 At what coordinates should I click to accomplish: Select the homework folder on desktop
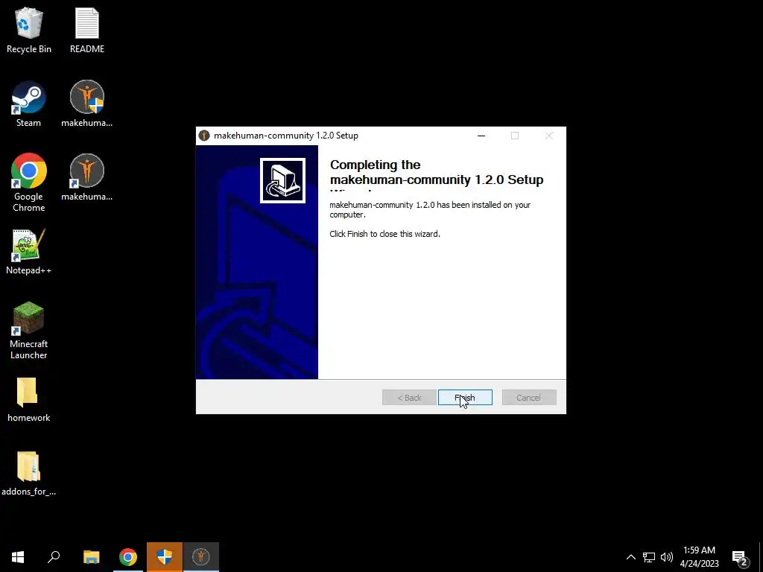click(x=29, y=399)
